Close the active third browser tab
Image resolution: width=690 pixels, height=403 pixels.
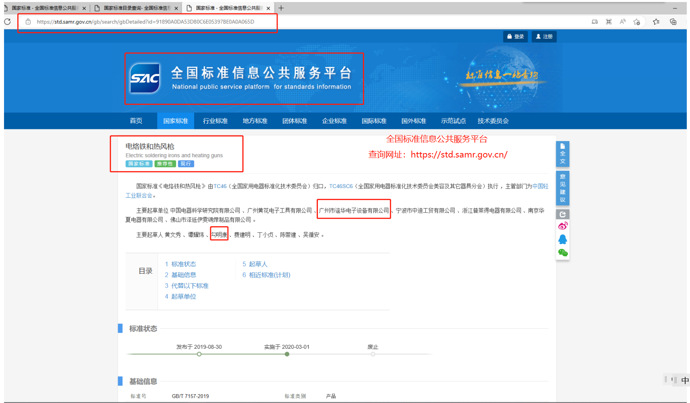point(268,8)
